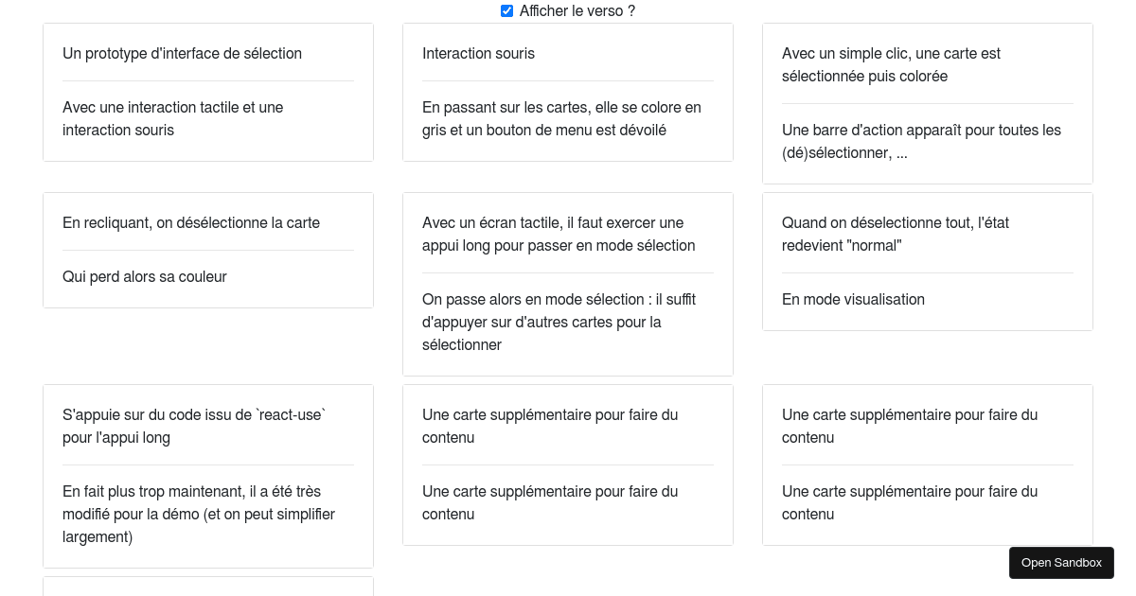This screenshot has height=596, width=1136.
Task: Select the rightmost "carte supplémentaire" card
Action: [927, 465]
